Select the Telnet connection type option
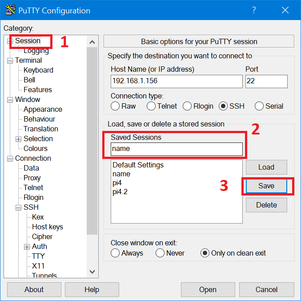 151,106
